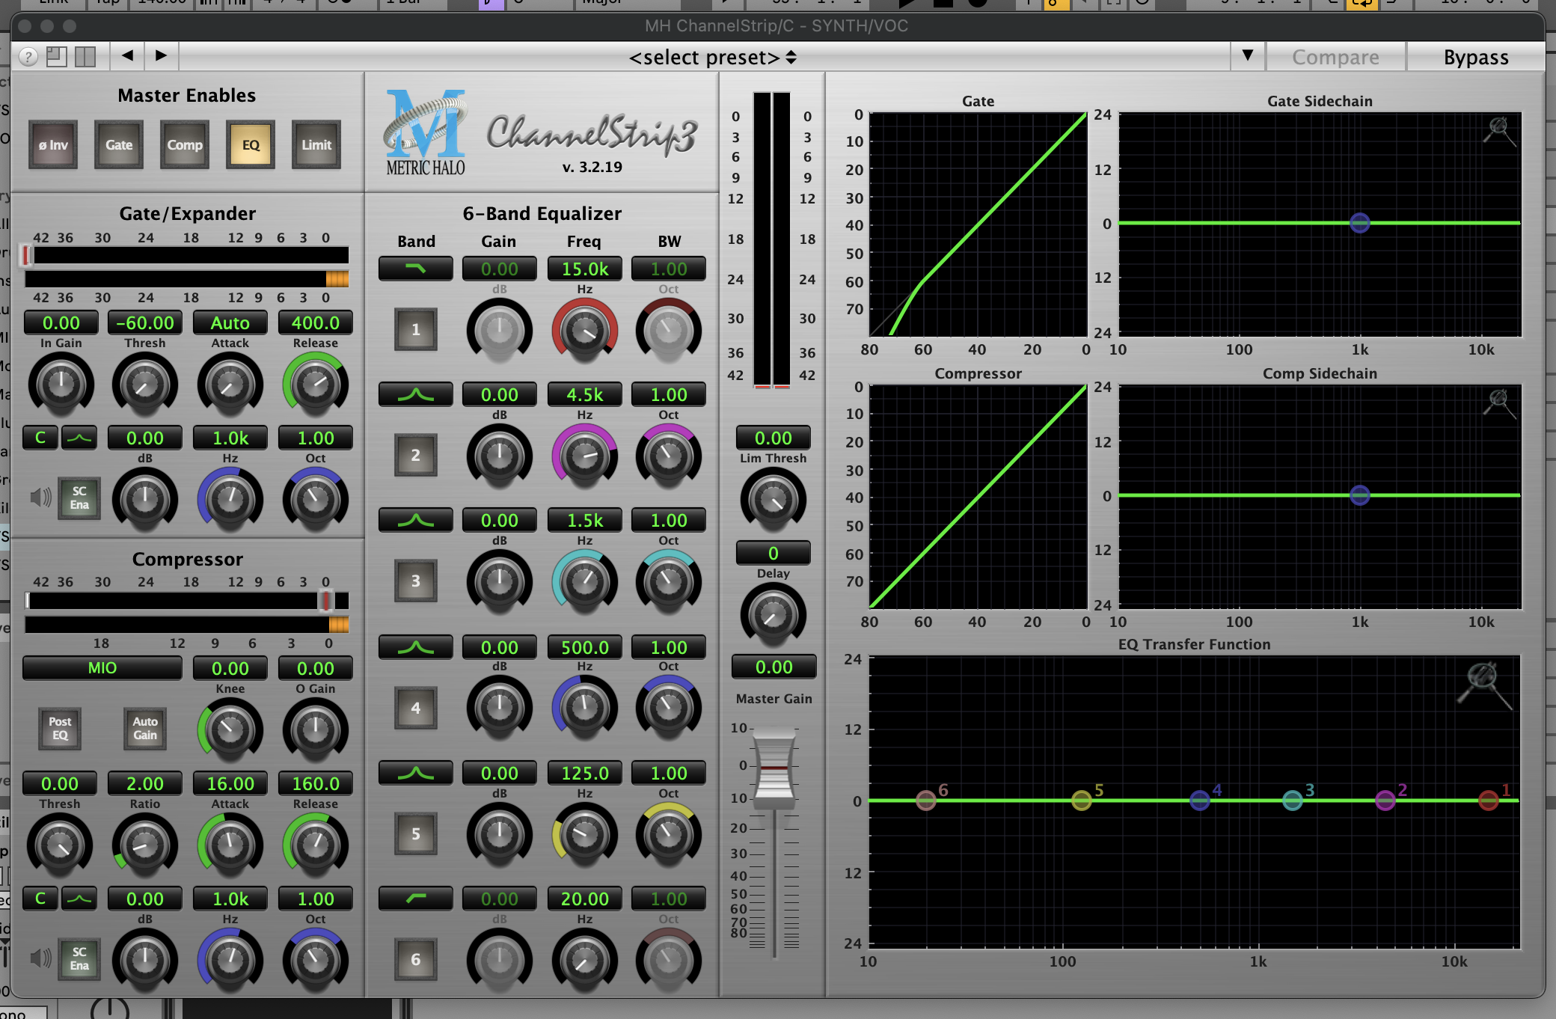Toggle the EQ master enable button
Viewport: 1556px width, 1019px height.
click(x=251, y=145)
